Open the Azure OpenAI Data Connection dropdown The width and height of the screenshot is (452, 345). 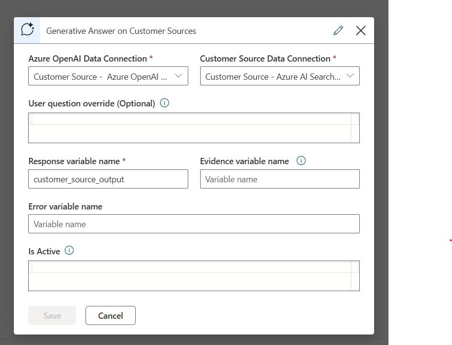(x=108, y=76)
